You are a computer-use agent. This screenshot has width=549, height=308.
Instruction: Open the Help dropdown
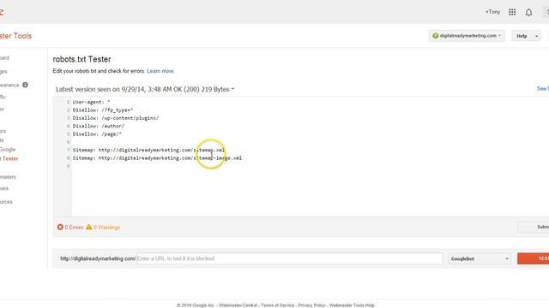pos(526,36)
